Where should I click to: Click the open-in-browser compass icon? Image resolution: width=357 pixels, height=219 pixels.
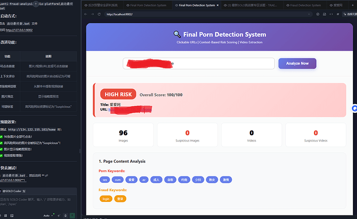318,14
